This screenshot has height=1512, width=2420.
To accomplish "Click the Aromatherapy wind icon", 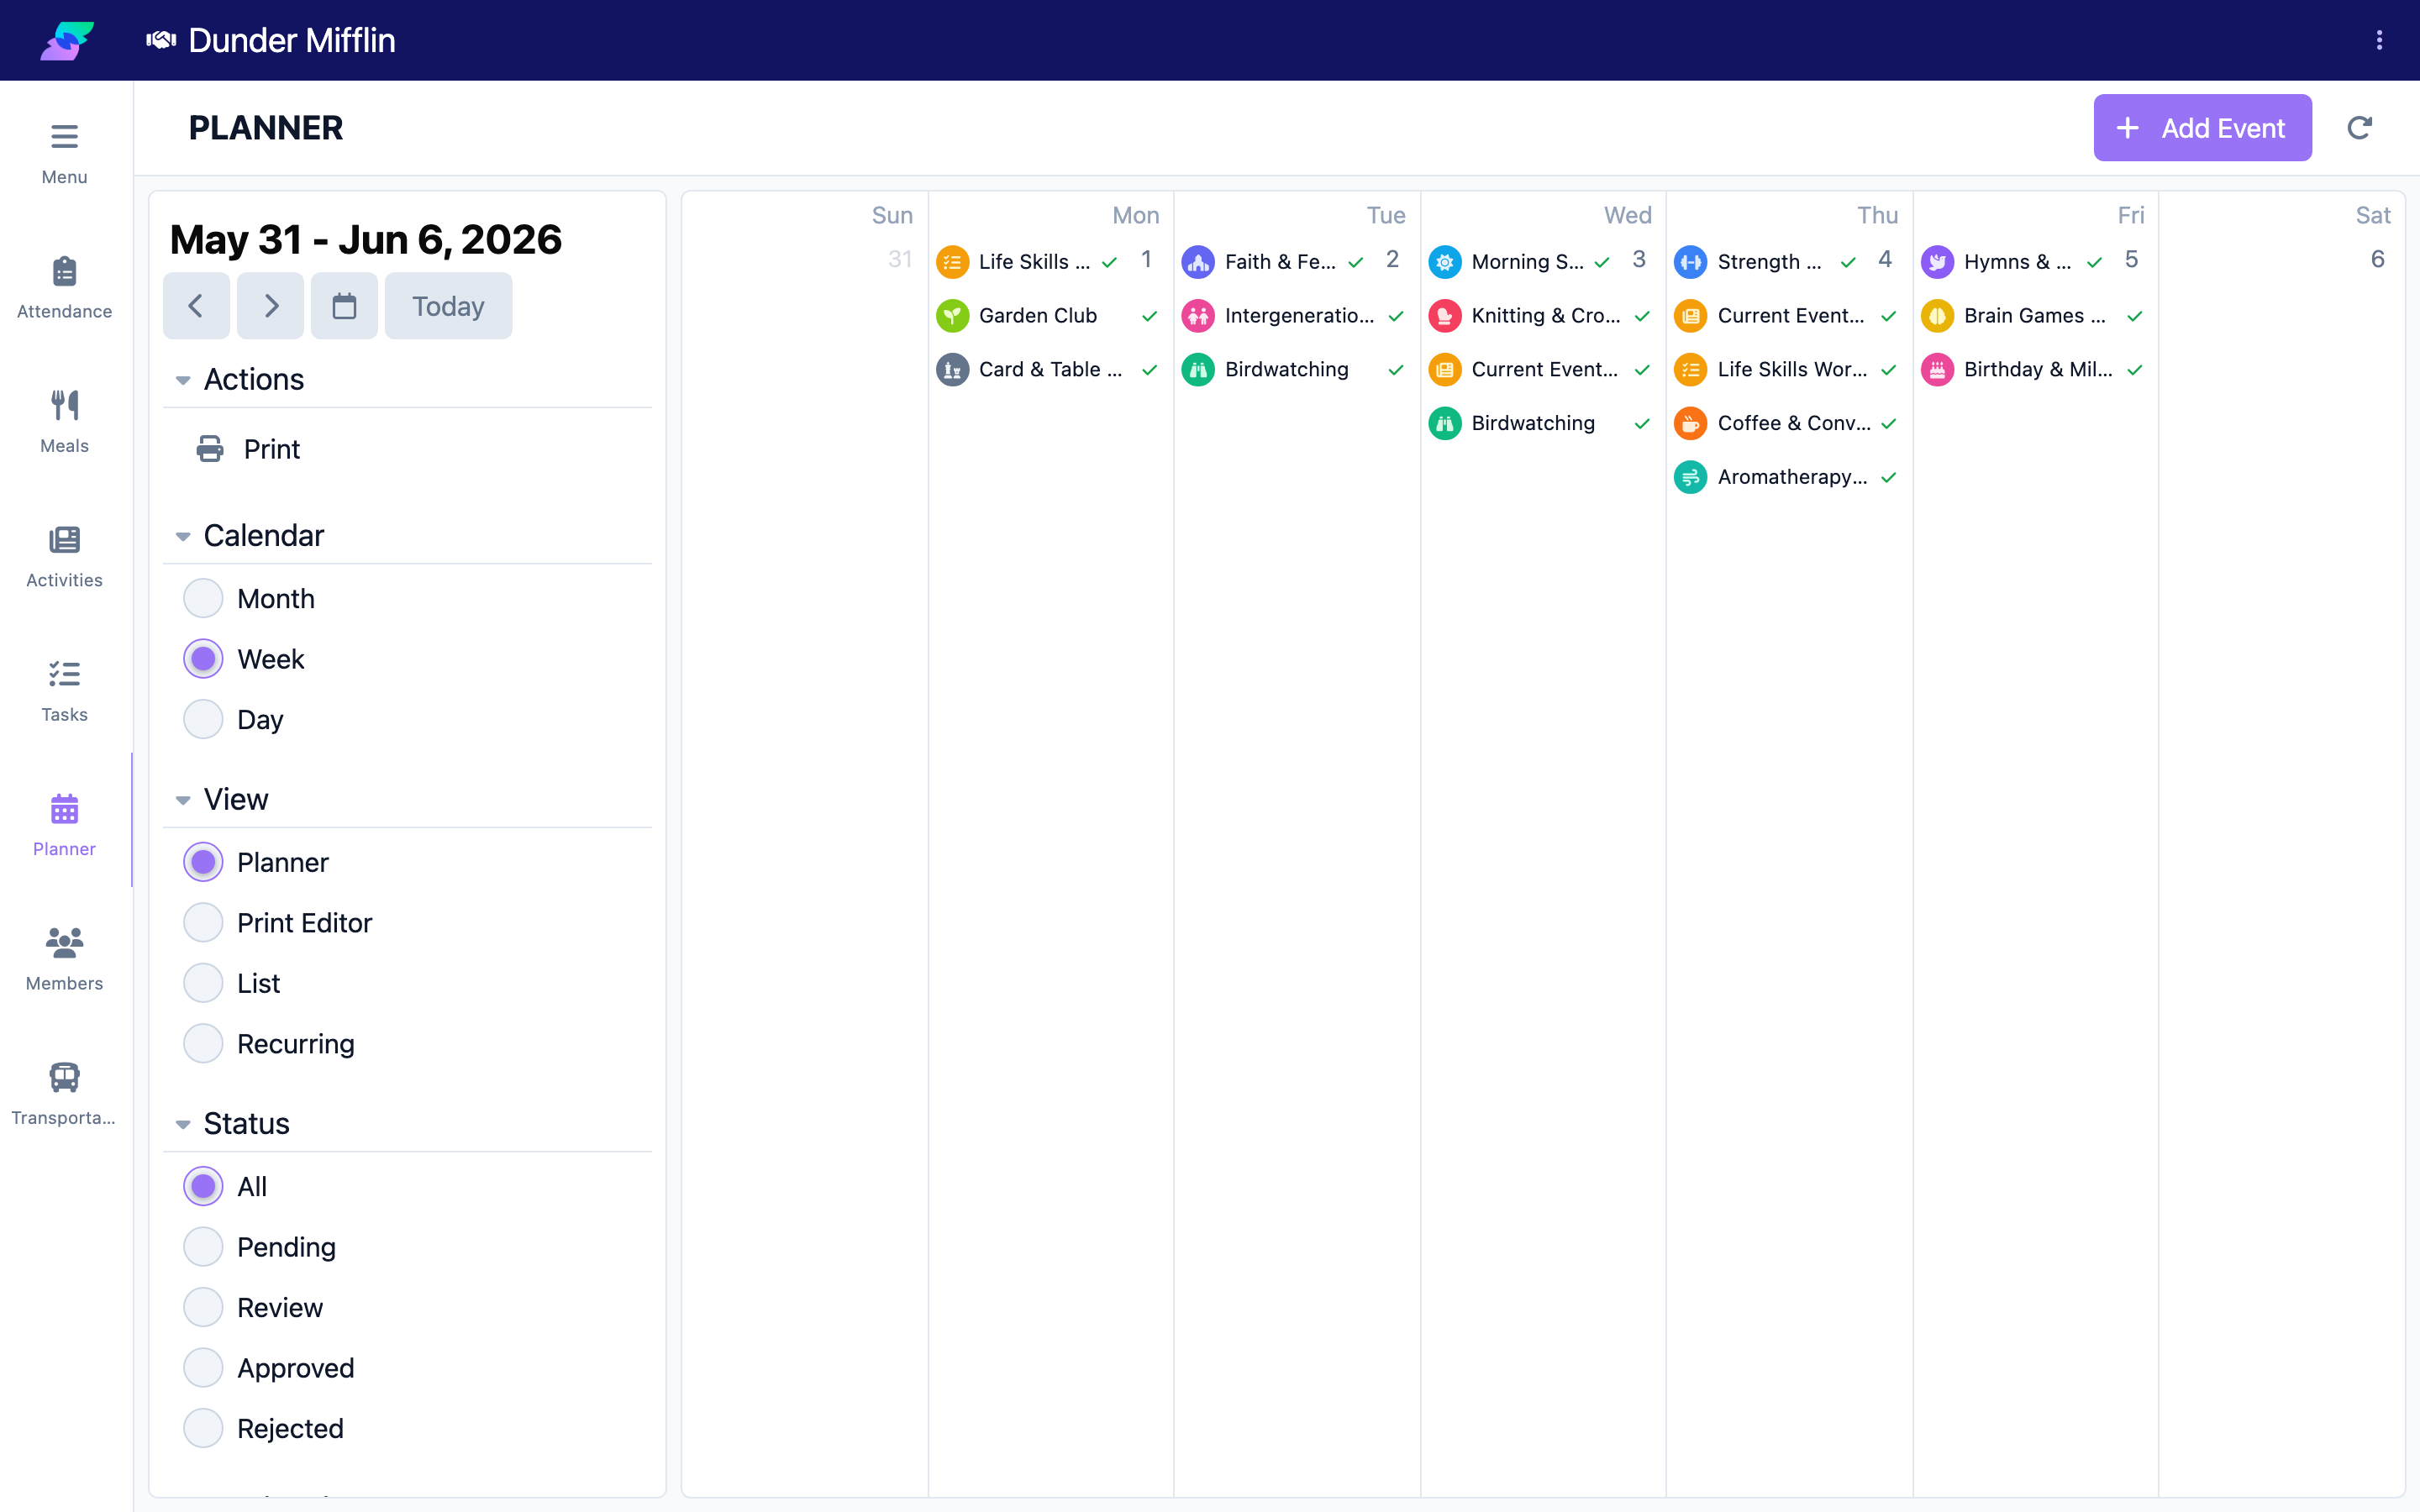I will 1690,478.
